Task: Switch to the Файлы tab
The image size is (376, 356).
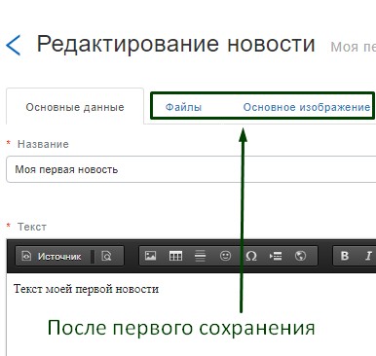Action: (183, 107)
